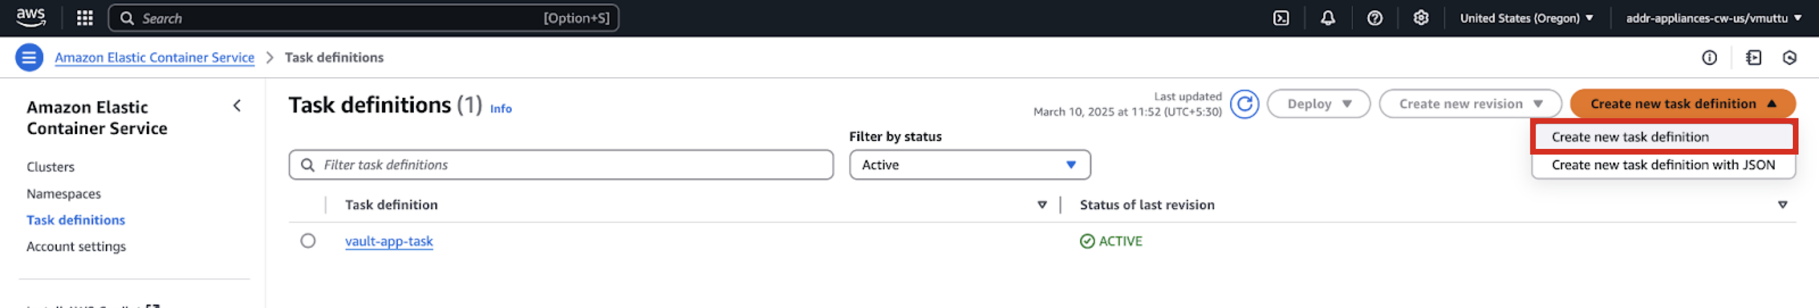1819x308 pixels.
Task: Open the addr-appliances-cw-us/vmuttu account menu
Action: (1713, 18)
